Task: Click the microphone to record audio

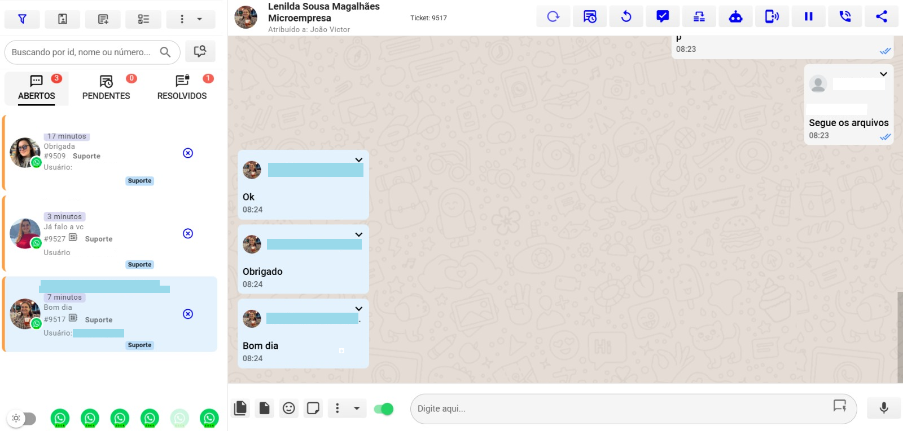Action: pos(883,408)
